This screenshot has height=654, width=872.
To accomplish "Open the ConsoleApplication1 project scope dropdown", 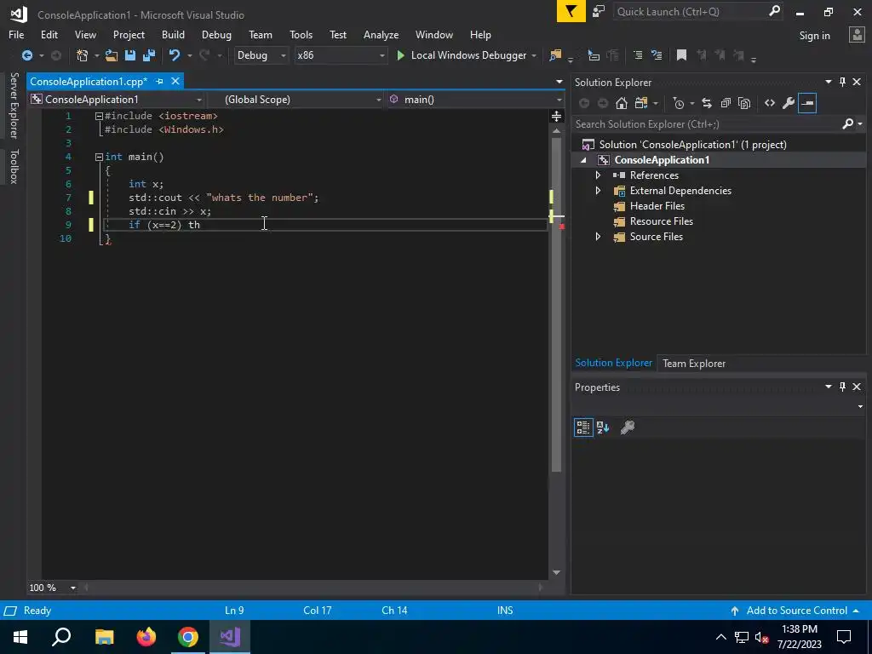I will [x=116, y=100].
